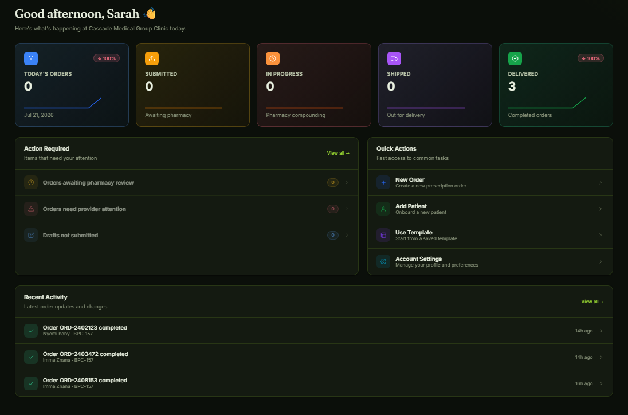
Task: Open the Shipped stat card
Action: 435,85
